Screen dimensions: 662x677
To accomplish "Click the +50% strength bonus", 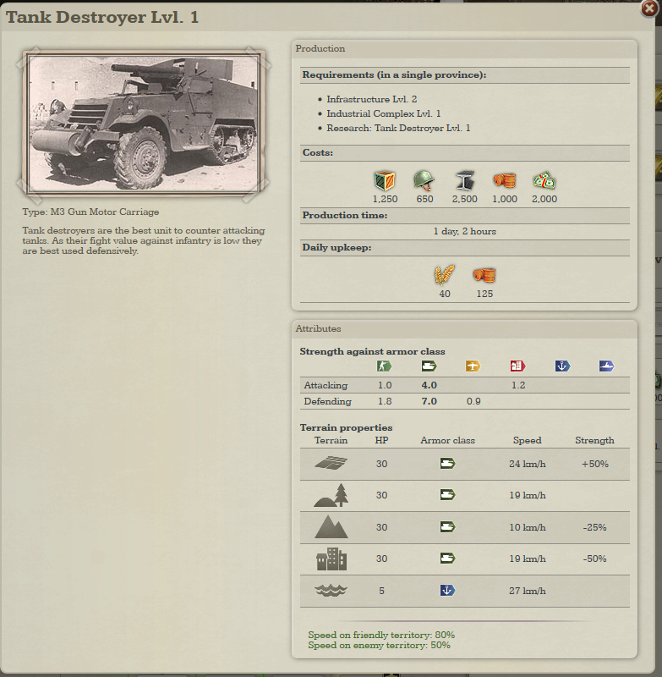I will [x=594, y=464].
